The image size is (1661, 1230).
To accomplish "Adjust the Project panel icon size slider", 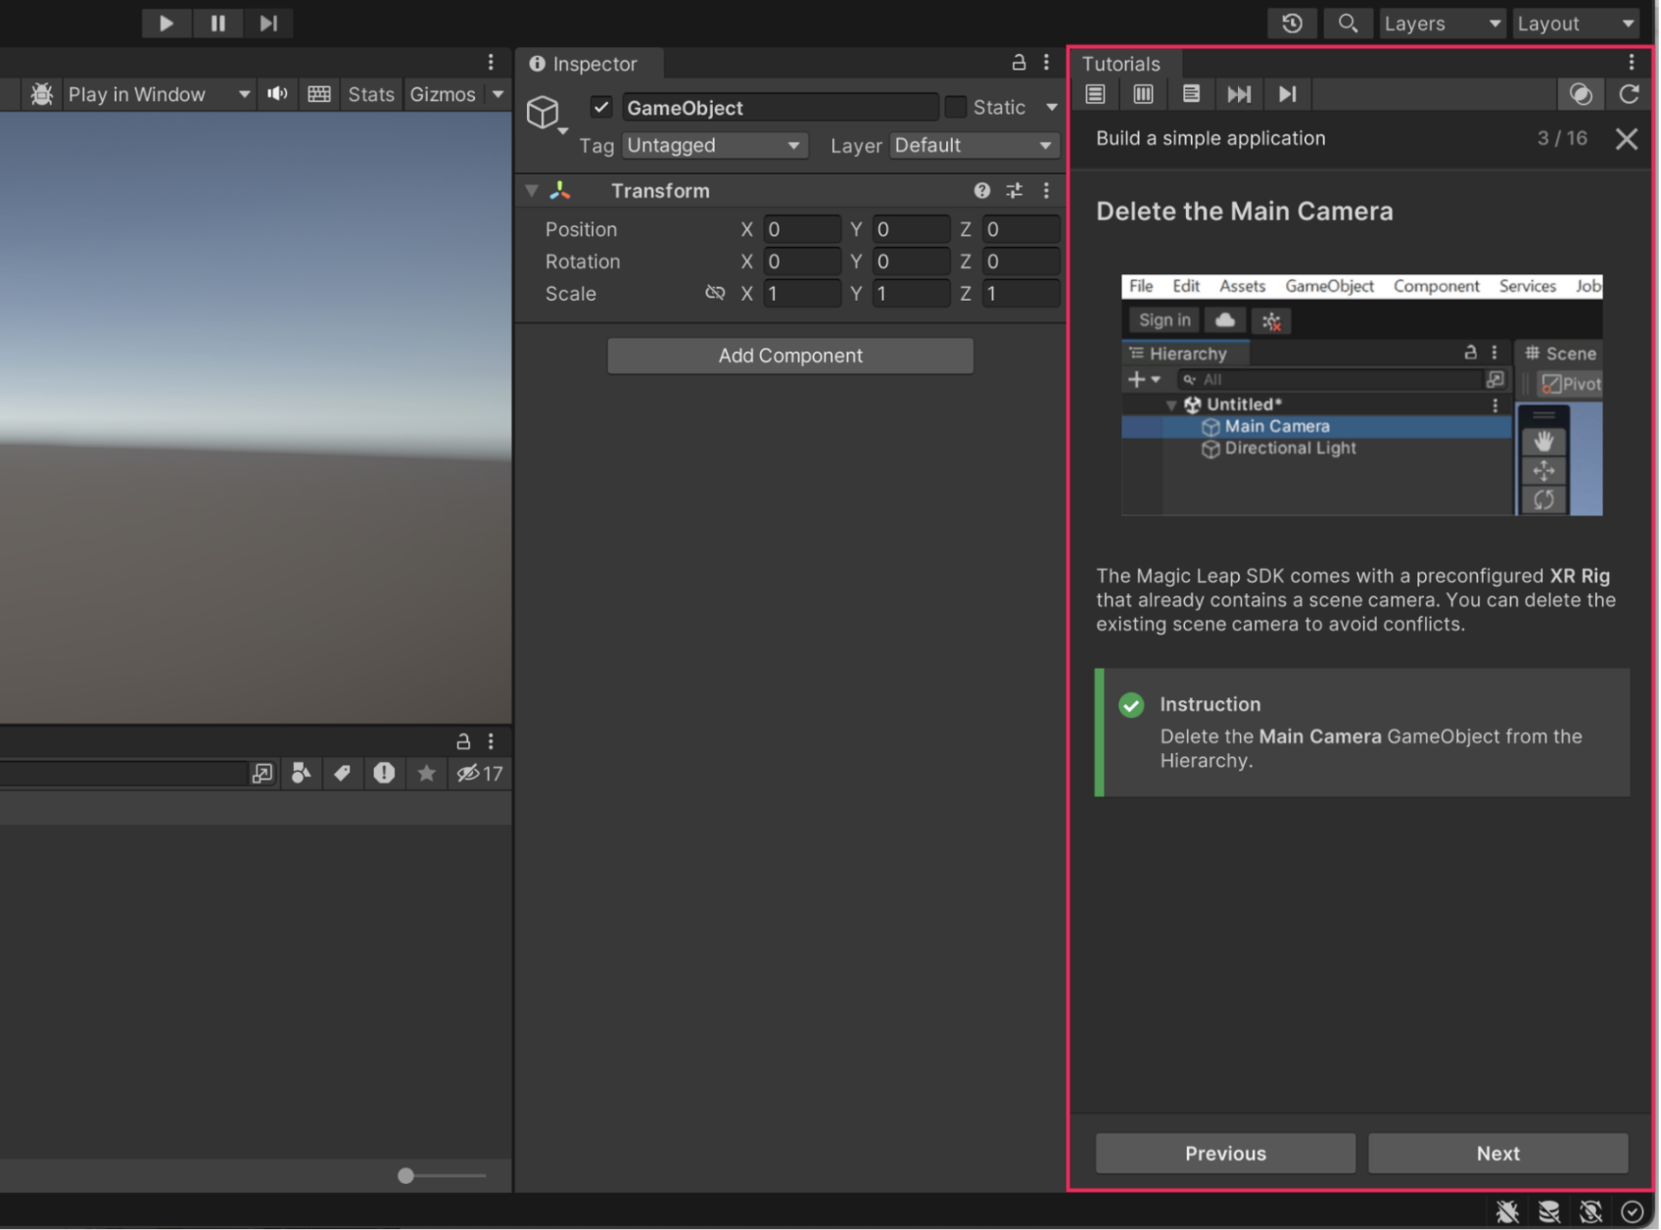I will (406, 1175).
